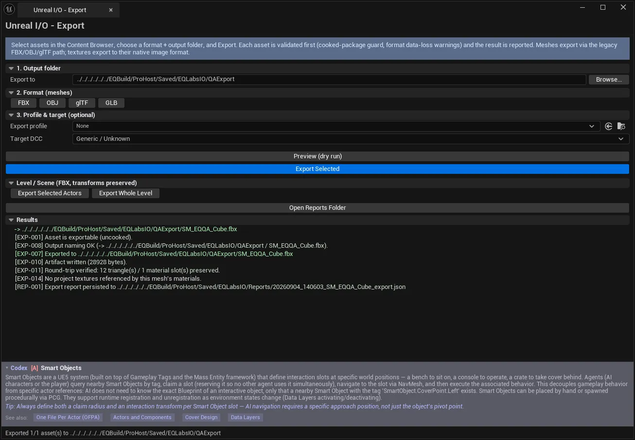
Task: Collapse the Results section
Action: 11,220
